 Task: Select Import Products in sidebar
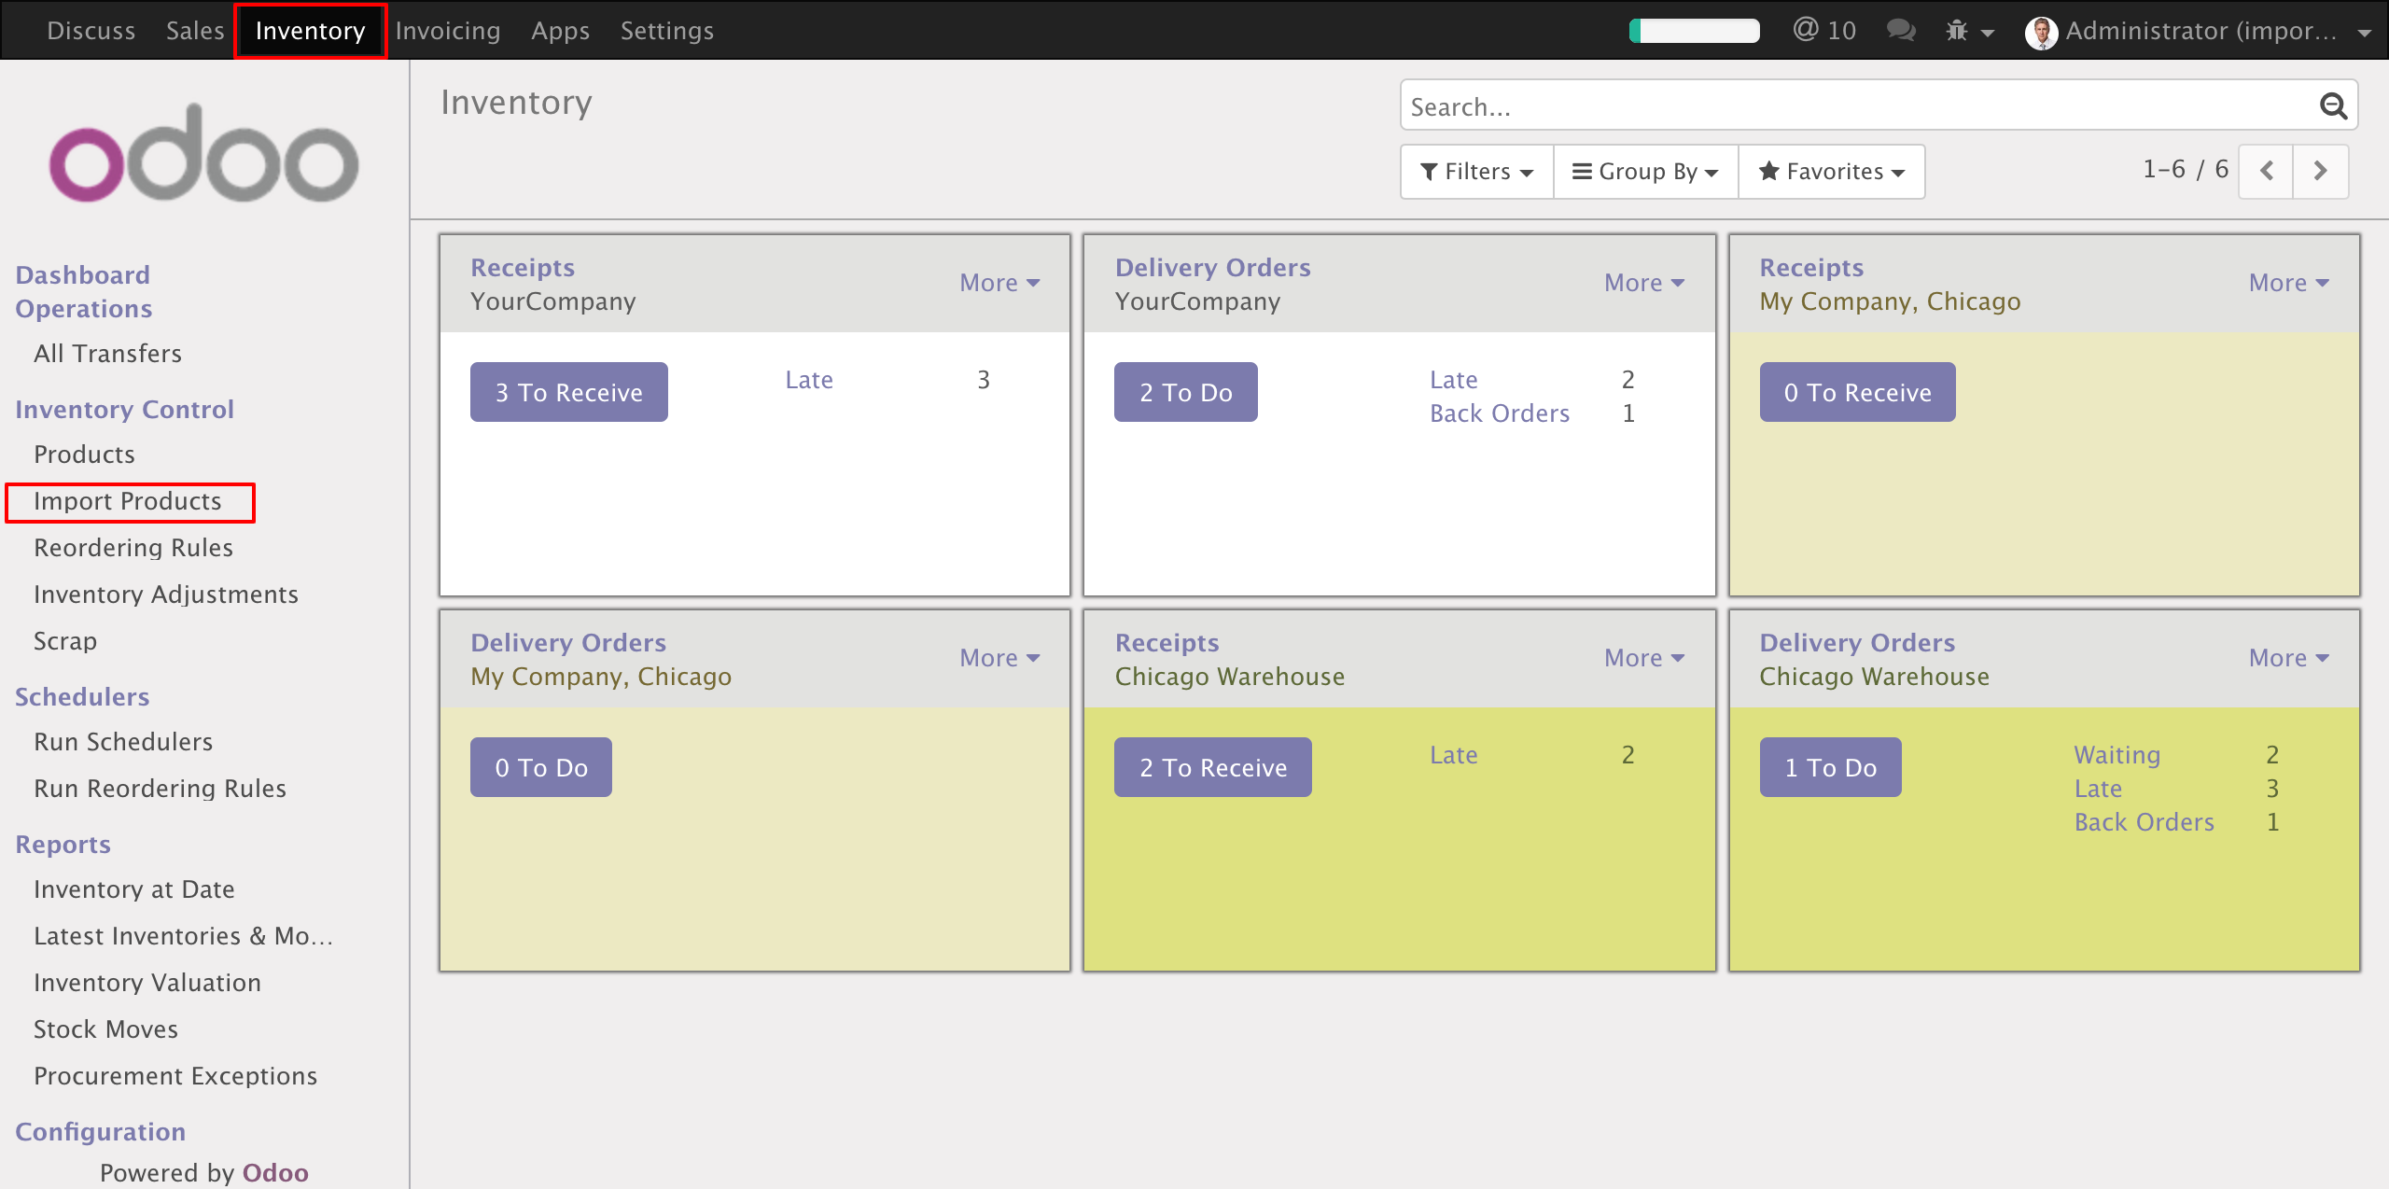[128, 501]
